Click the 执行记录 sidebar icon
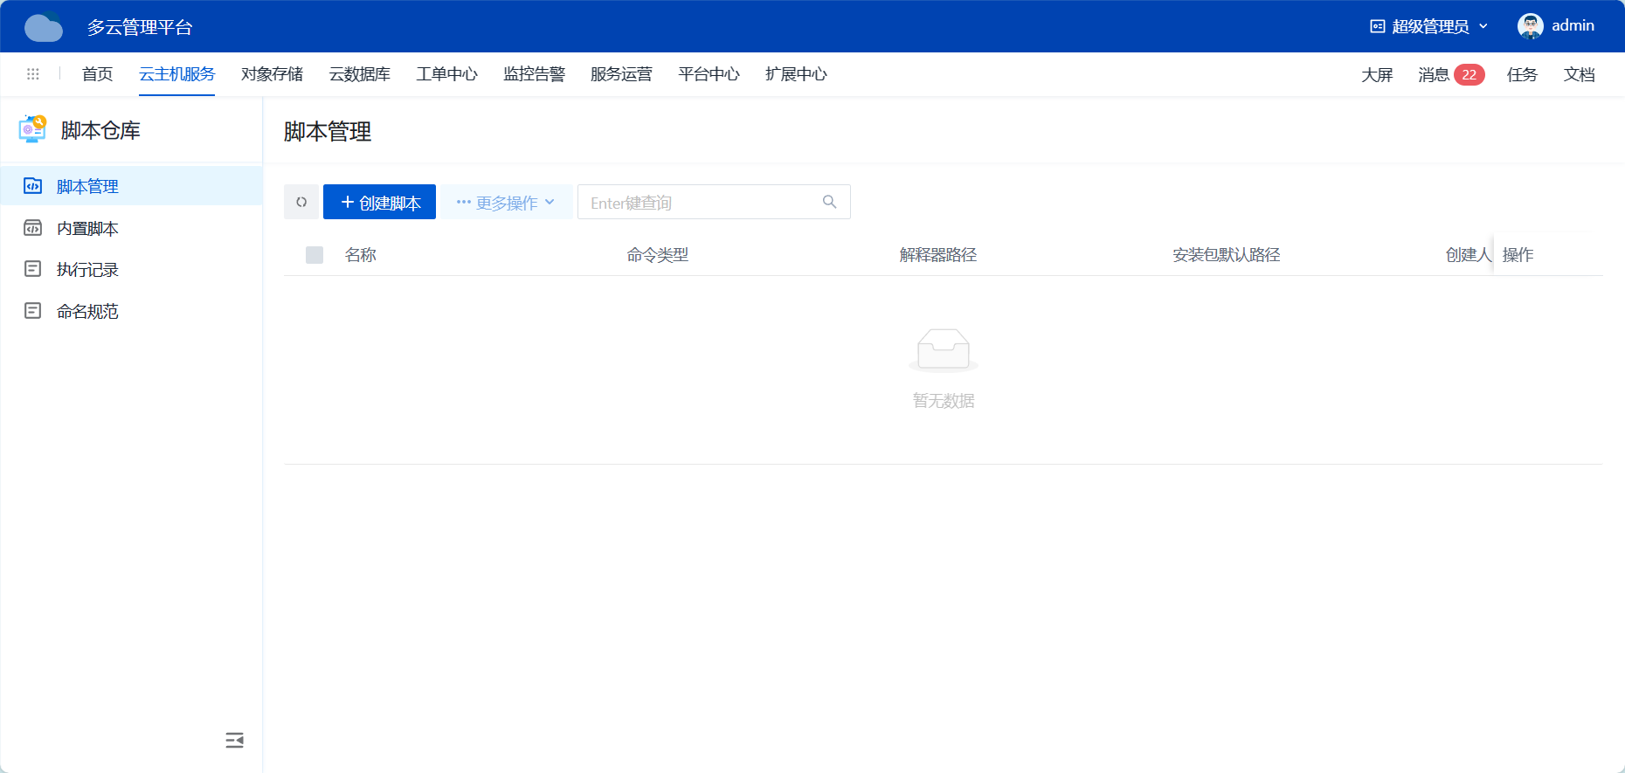Image resolution: width=1625 pixels, height=773 pixels. coord(32,269)
